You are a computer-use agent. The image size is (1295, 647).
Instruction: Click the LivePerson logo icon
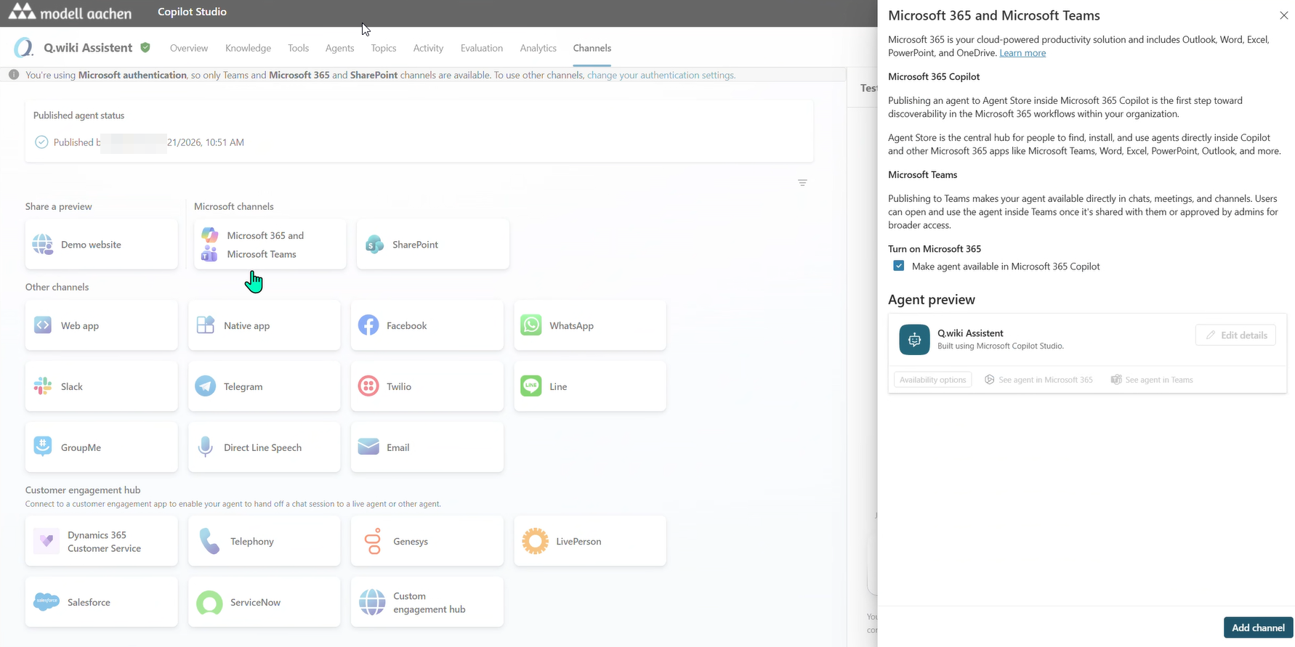coord(535,541)
